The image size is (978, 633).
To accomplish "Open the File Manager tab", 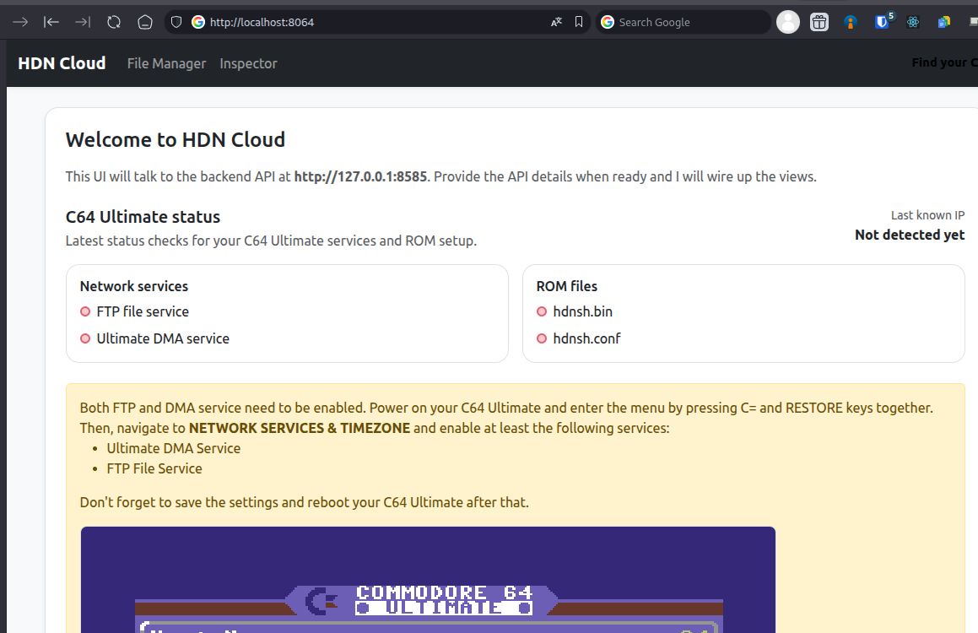I will pyautogui.click(x=165, y=63).
